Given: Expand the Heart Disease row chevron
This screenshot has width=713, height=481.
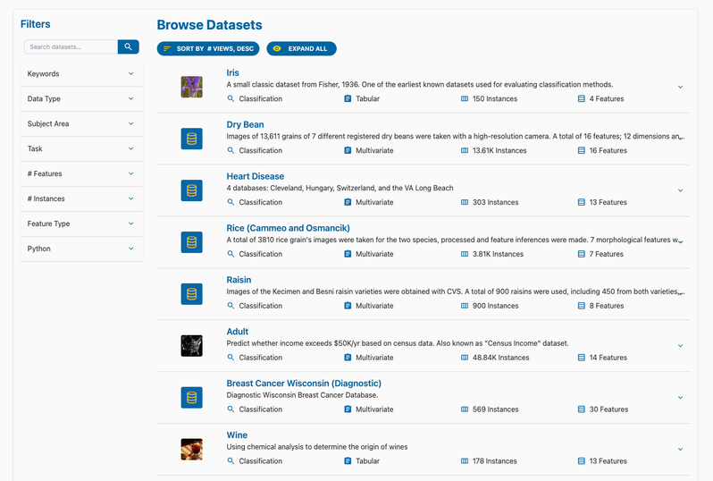Looking at the screenshot, I should click(680, 190).
